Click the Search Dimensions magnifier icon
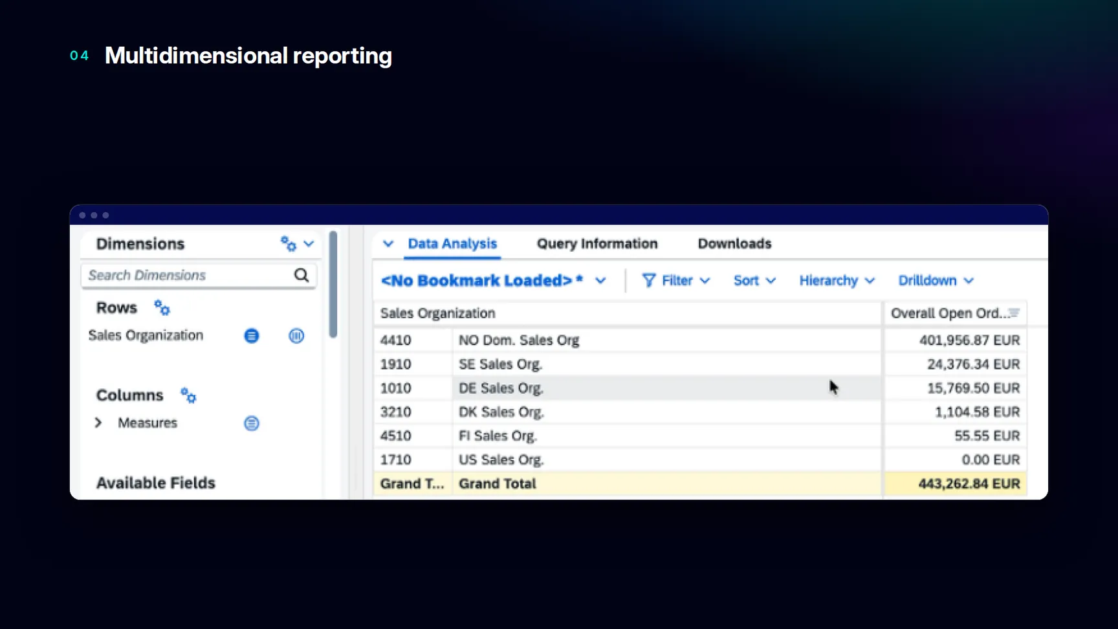Viewport: 1118px width, 629px height. pyautogui.click(x=301, y=275)
